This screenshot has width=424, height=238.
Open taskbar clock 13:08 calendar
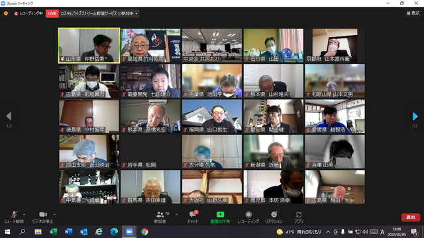397,232
